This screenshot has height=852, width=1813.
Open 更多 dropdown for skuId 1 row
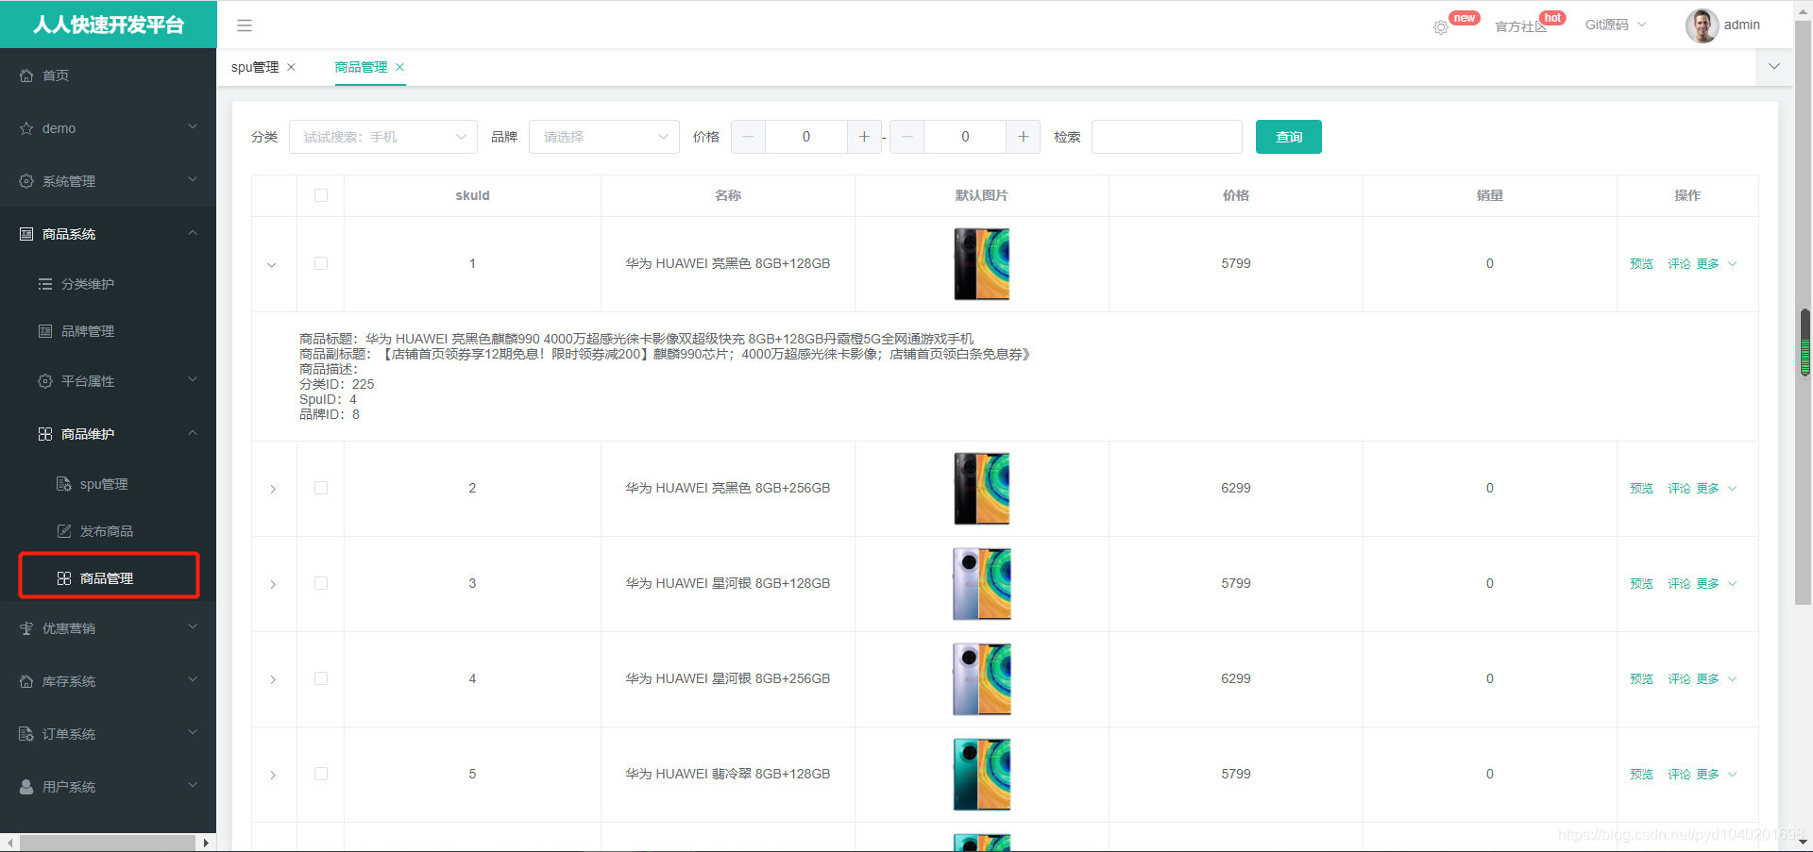tap(1716, 264)
